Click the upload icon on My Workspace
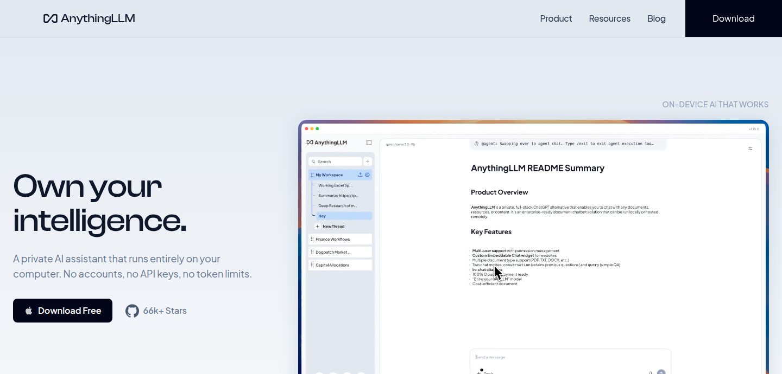The height and width of the screenshot is (374, 782). click(360, 175)
